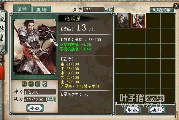Click the 补充 button next to 战力
This screenshot has height=120, width=179.
point(51,99)
